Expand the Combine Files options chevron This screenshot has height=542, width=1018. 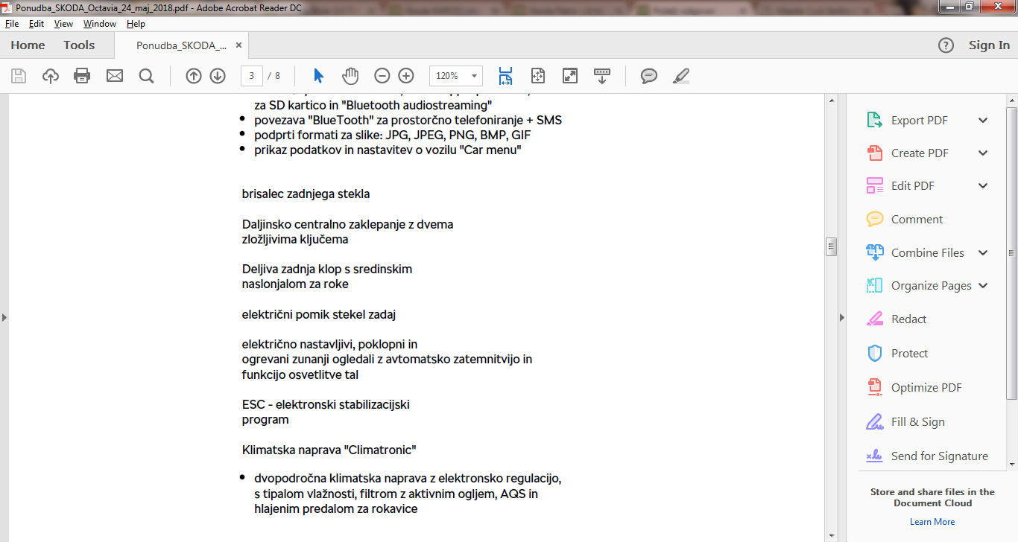click(983, 253)
